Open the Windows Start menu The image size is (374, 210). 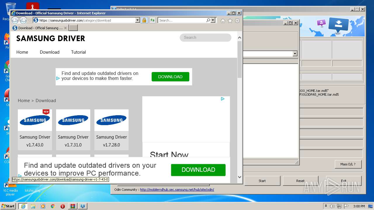click(x=8, y=206)
